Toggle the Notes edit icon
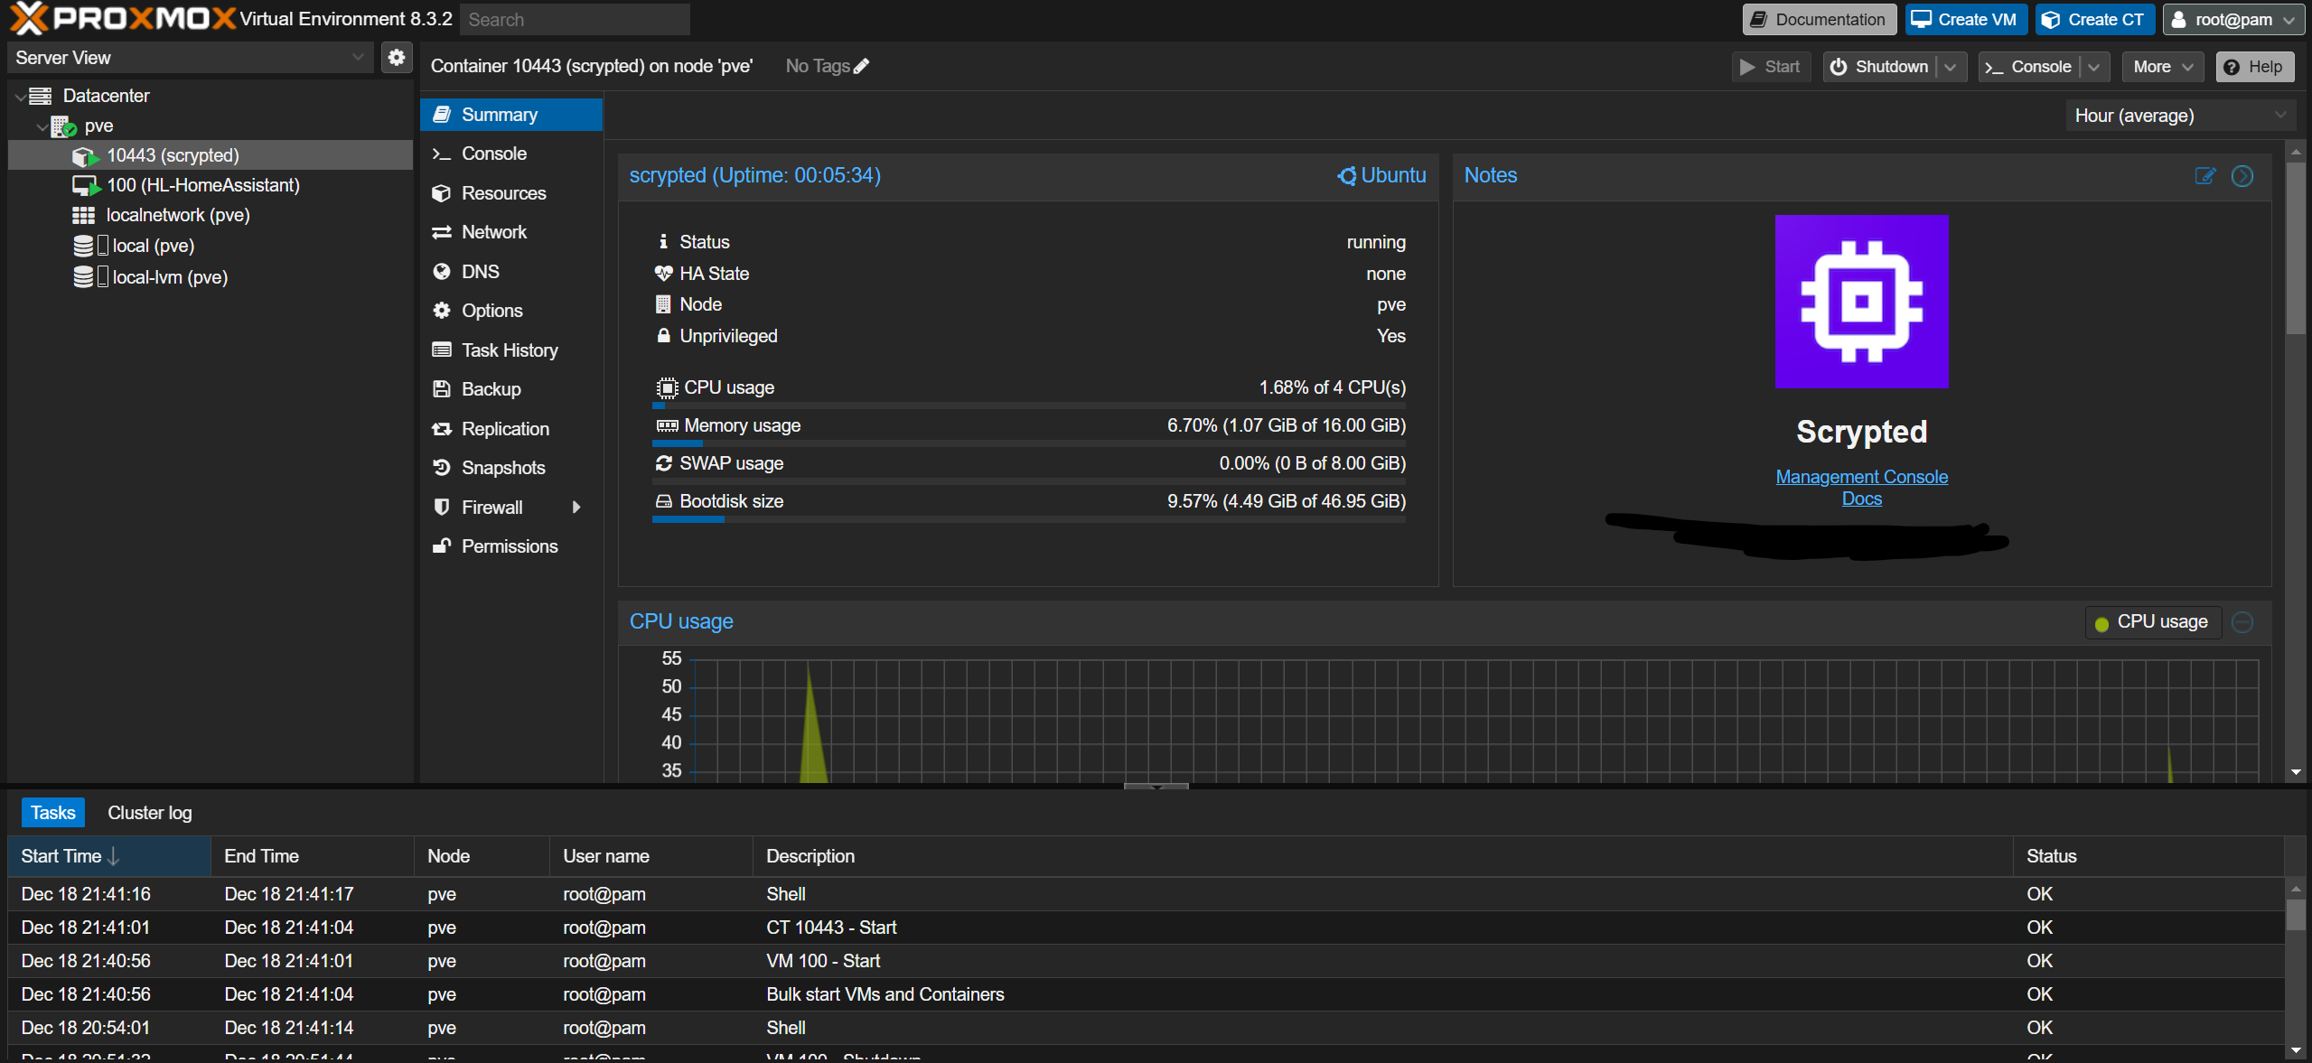Screen dimensions: 2312x1063 coord(2205,175)
